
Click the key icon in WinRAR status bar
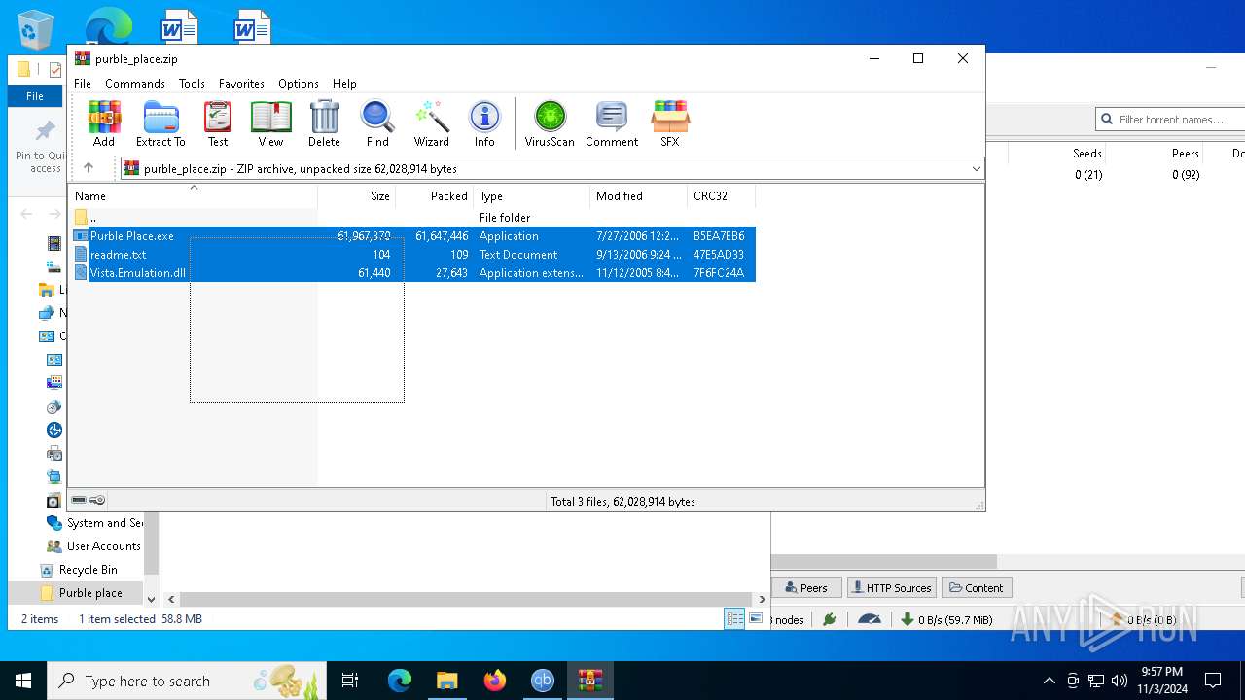[97, 500]
